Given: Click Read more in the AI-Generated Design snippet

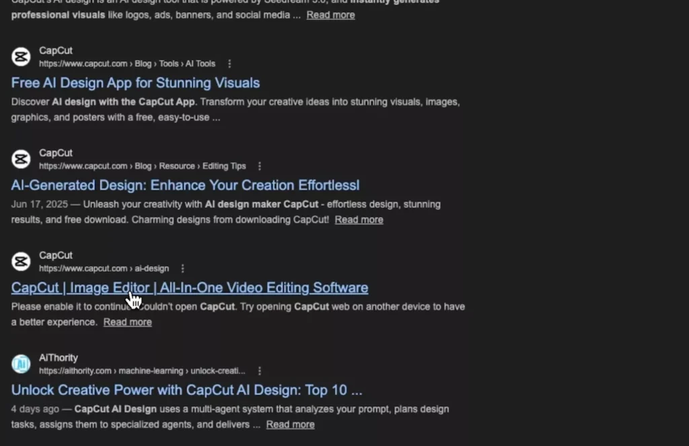Looking at the screenshot, I should [359, 219].
